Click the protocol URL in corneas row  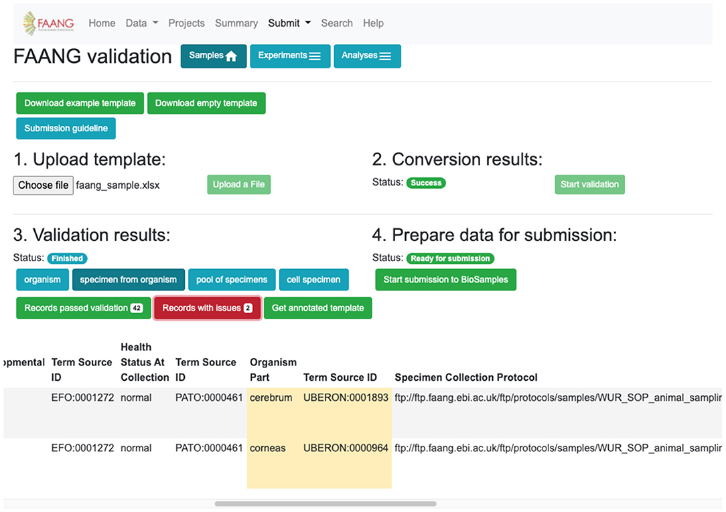point(558,448)
